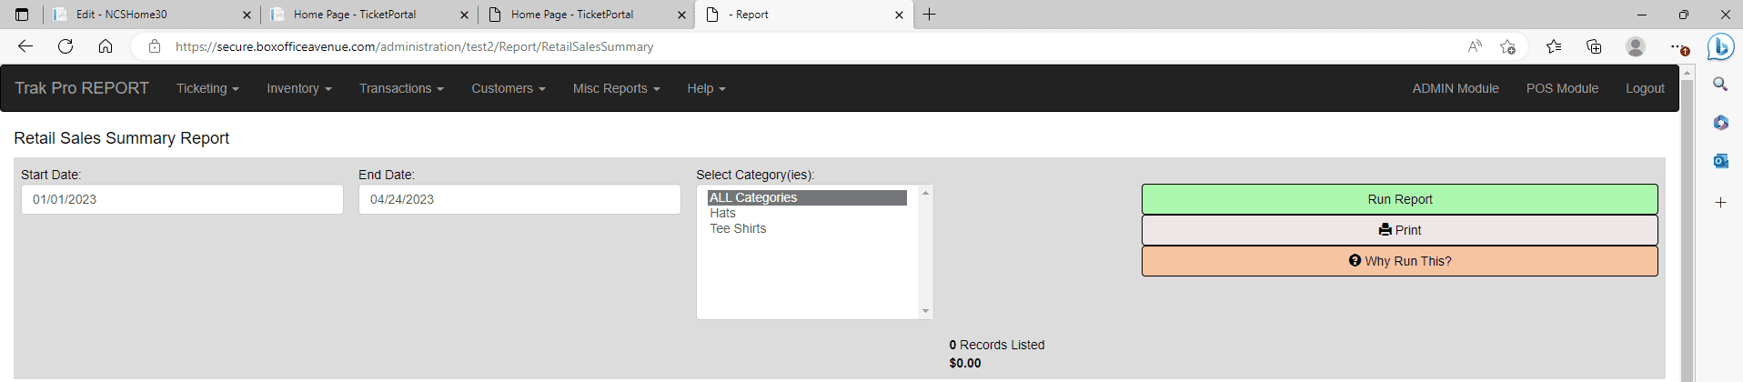Run the Retail Sales report

coord(1399,199)
